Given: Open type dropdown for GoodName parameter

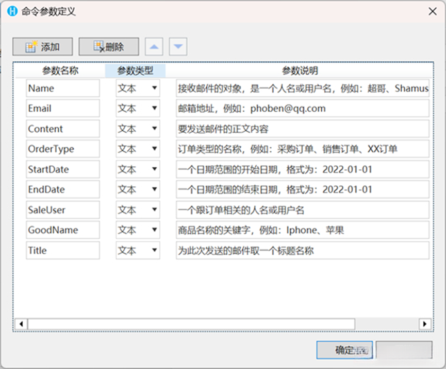Looking at the screenshot, I should click(138, 230).
